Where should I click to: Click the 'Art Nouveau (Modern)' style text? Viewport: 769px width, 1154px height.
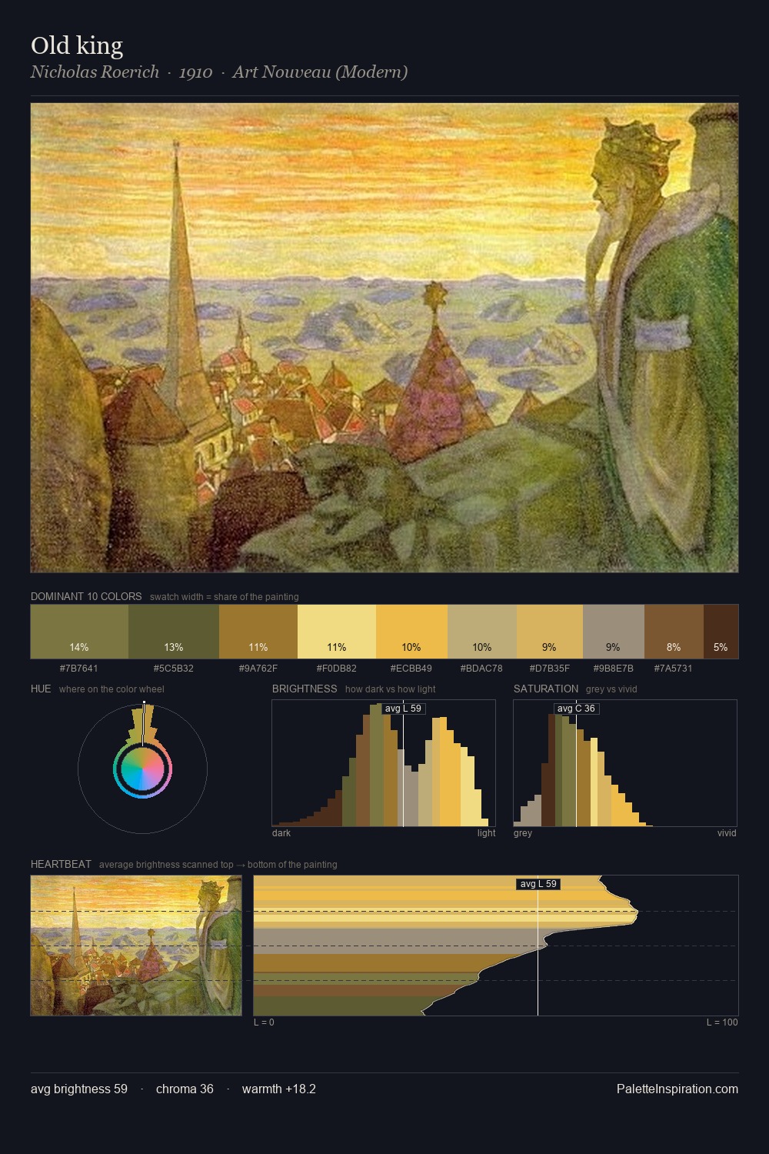click(320, 72)
